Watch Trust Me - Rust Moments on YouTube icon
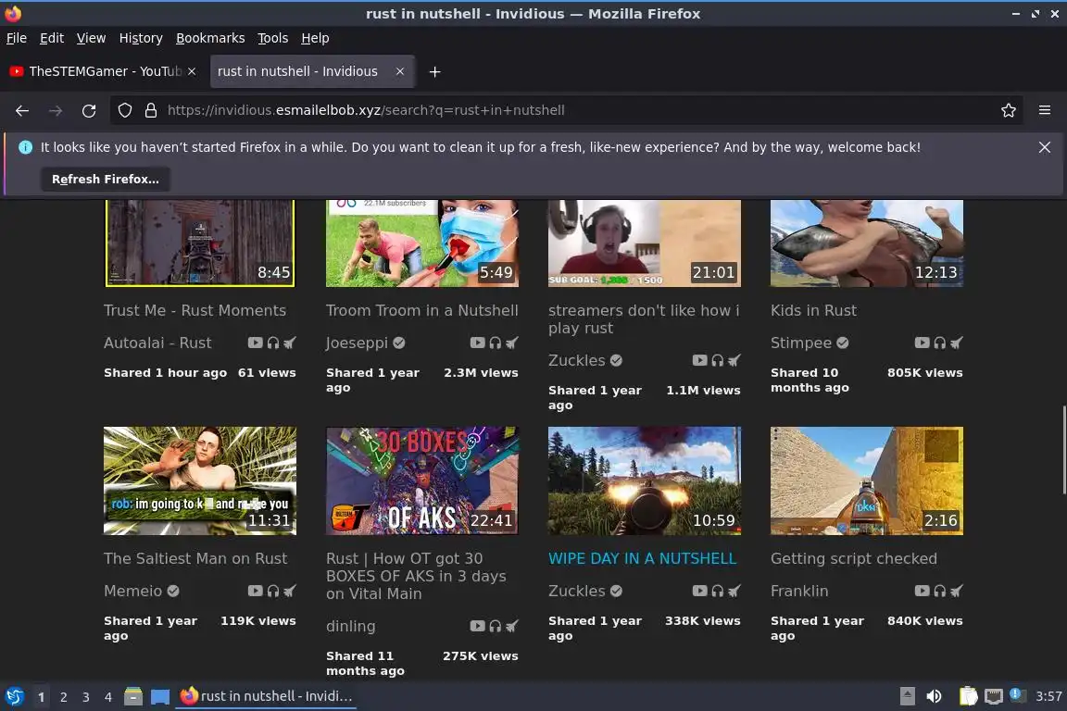 pyautogui.click(x=256, y=343)
